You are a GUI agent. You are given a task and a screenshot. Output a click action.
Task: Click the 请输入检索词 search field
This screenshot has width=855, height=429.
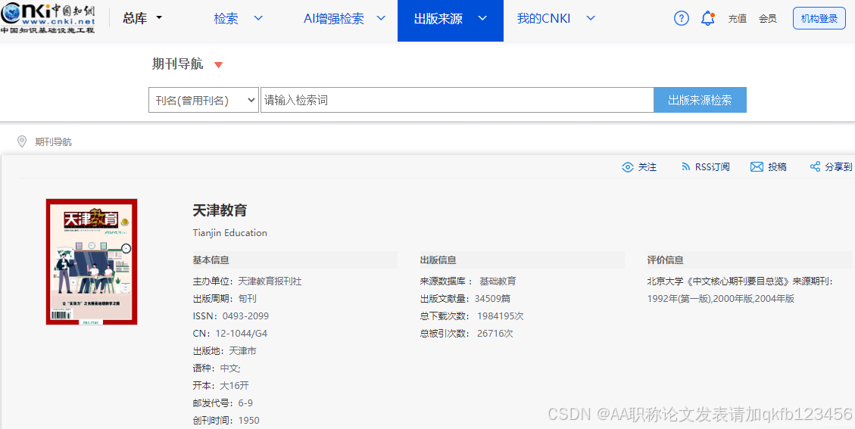pyautogui.click(x=457, y=101)
